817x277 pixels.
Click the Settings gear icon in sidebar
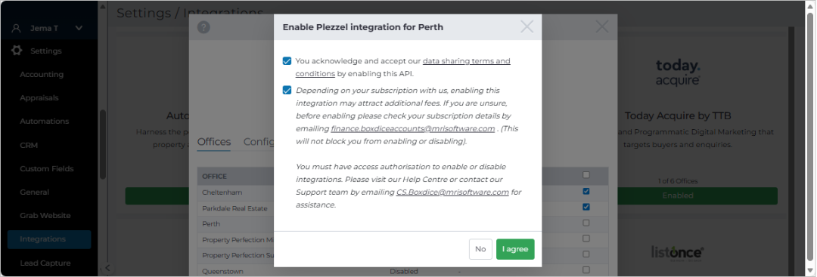[x=17, y=51]
